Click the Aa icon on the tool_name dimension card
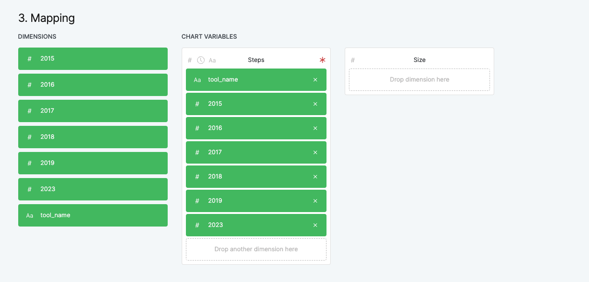Viewport: 589px width, 282px height. pyautogui.click(x=29, y=215)
